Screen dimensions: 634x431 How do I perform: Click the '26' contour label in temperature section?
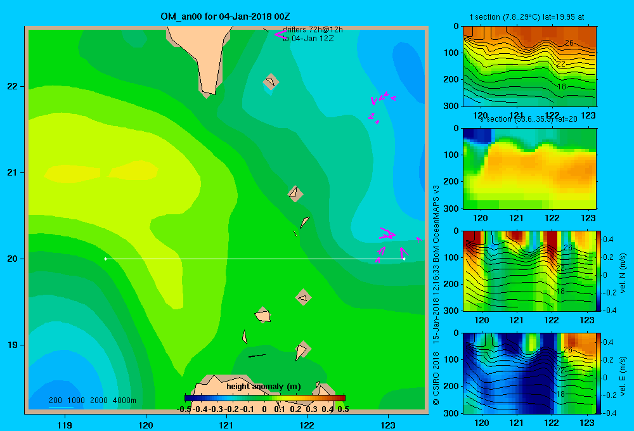coord(569,42)
